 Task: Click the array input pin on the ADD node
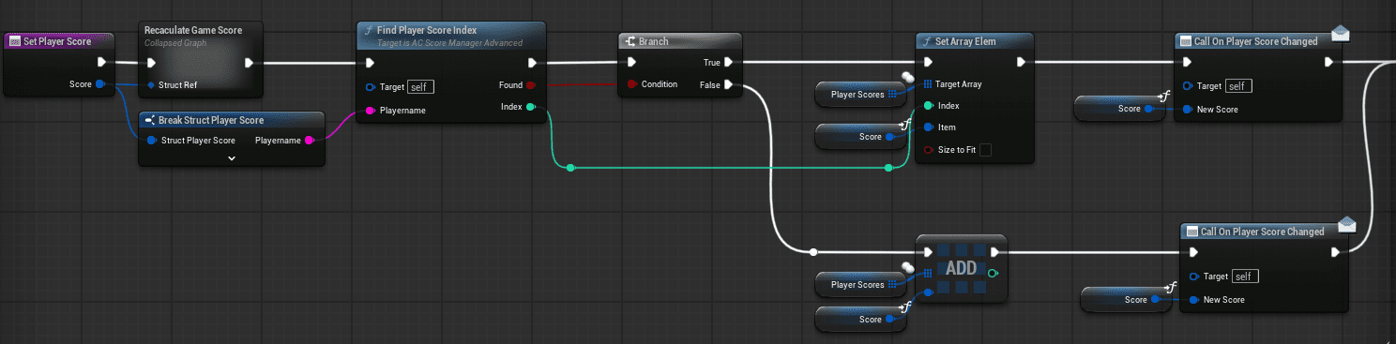tap(928, 273)
